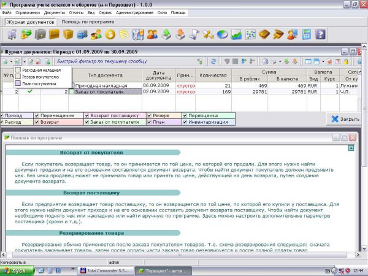Click scroll-to-top arrow in help content

pos(351,148)
